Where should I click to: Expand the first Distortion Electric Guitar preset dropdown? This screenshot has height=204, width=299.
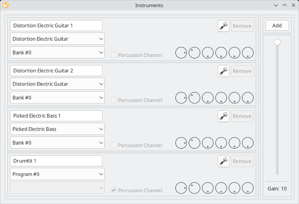point(57,39)
